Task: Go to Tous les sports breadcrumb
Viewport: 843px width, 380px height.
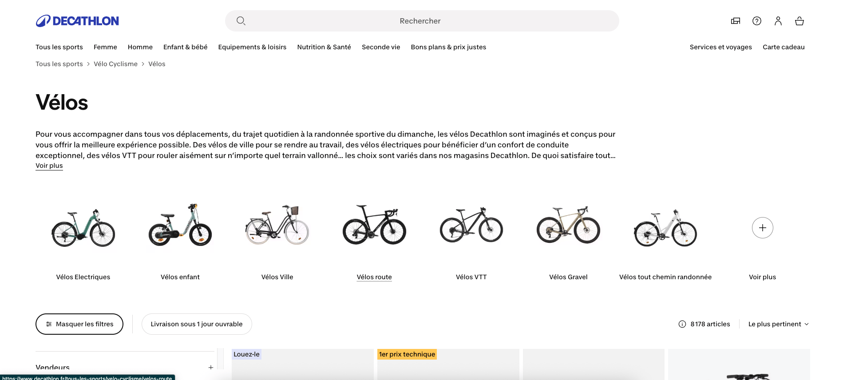Action: 59,64
